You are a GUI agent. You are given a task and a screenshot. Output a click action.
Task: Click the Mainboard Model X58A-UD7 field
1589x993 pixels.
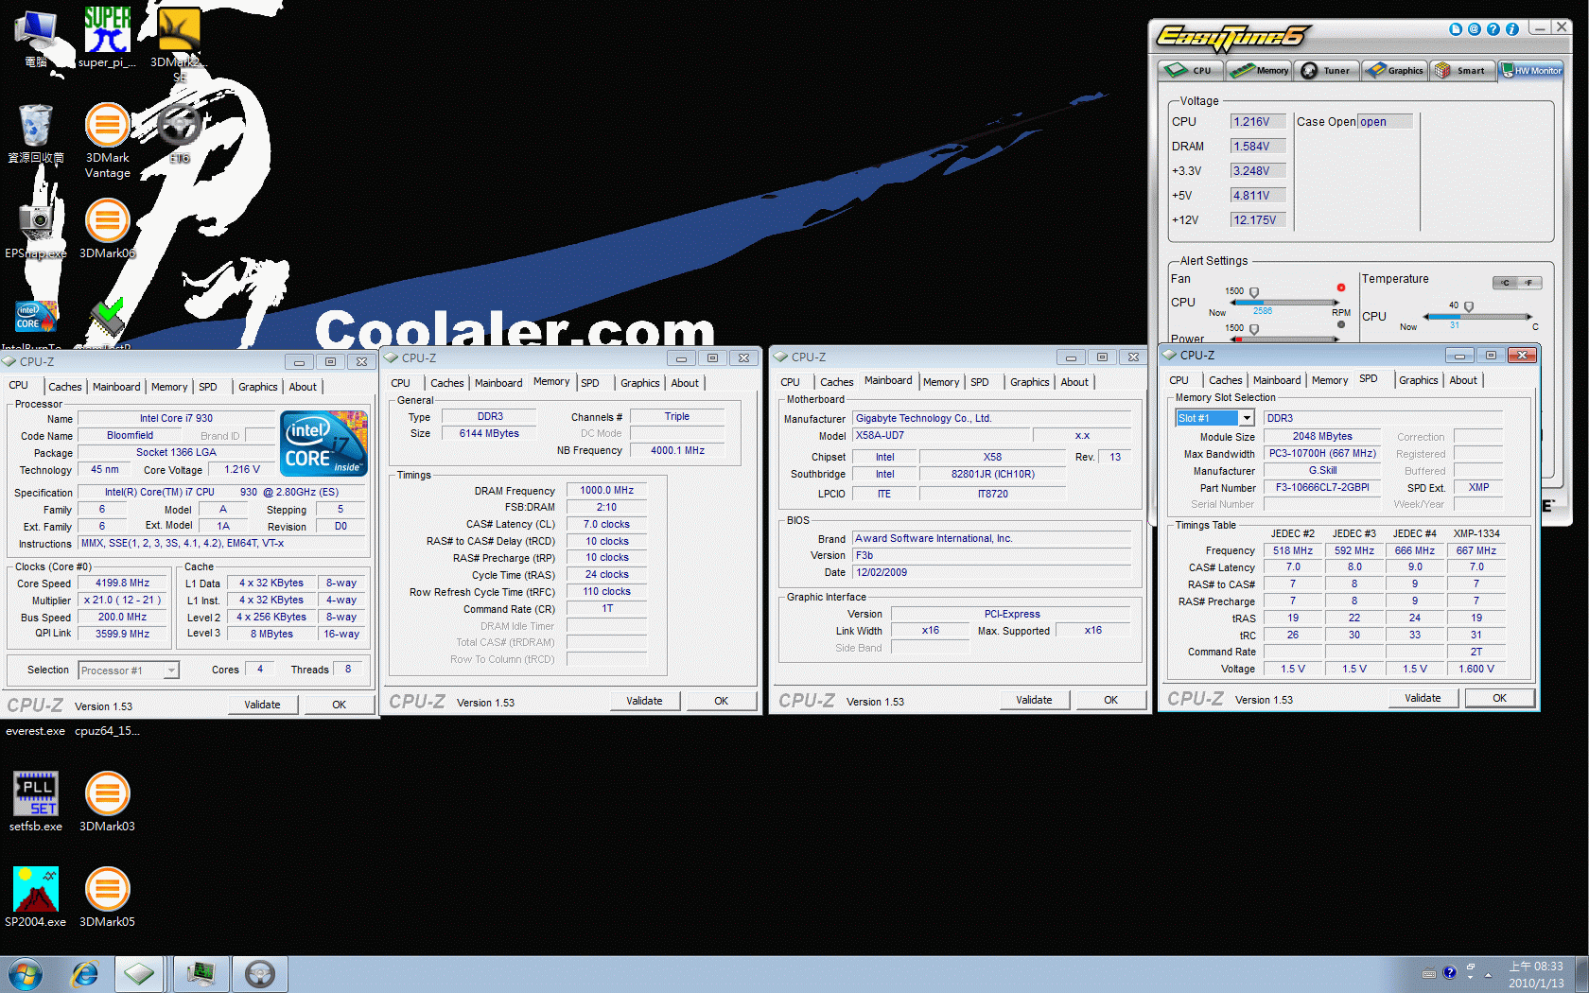click(940, 436)
